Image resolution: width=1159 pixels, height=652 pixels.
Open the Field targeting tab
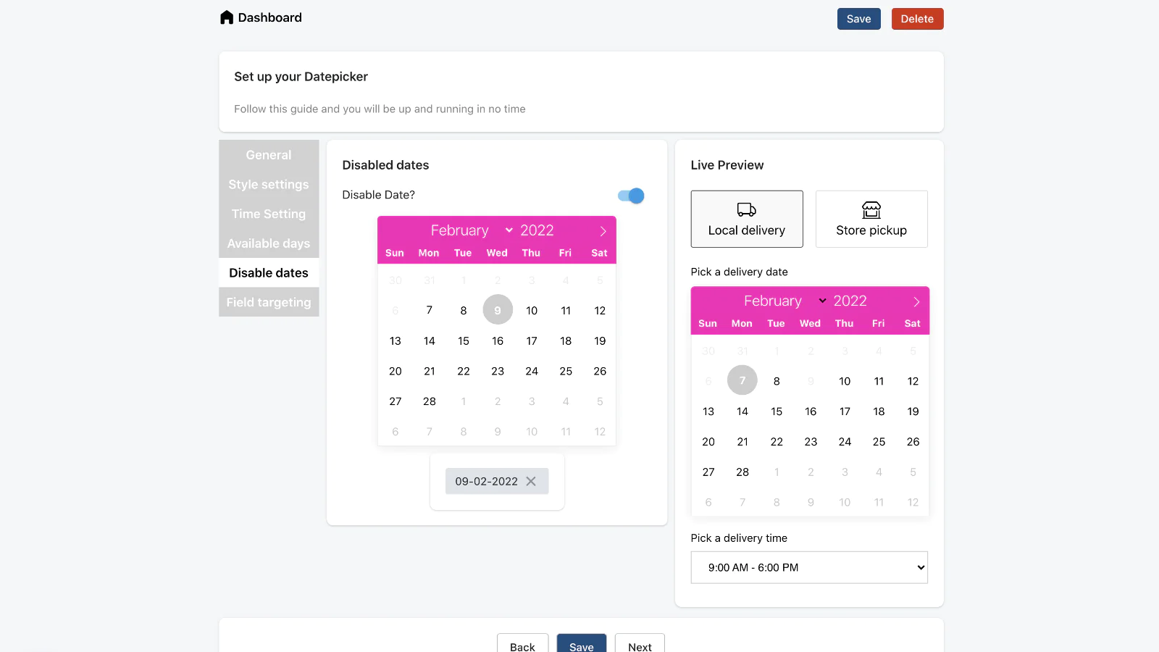click(269, 302)
